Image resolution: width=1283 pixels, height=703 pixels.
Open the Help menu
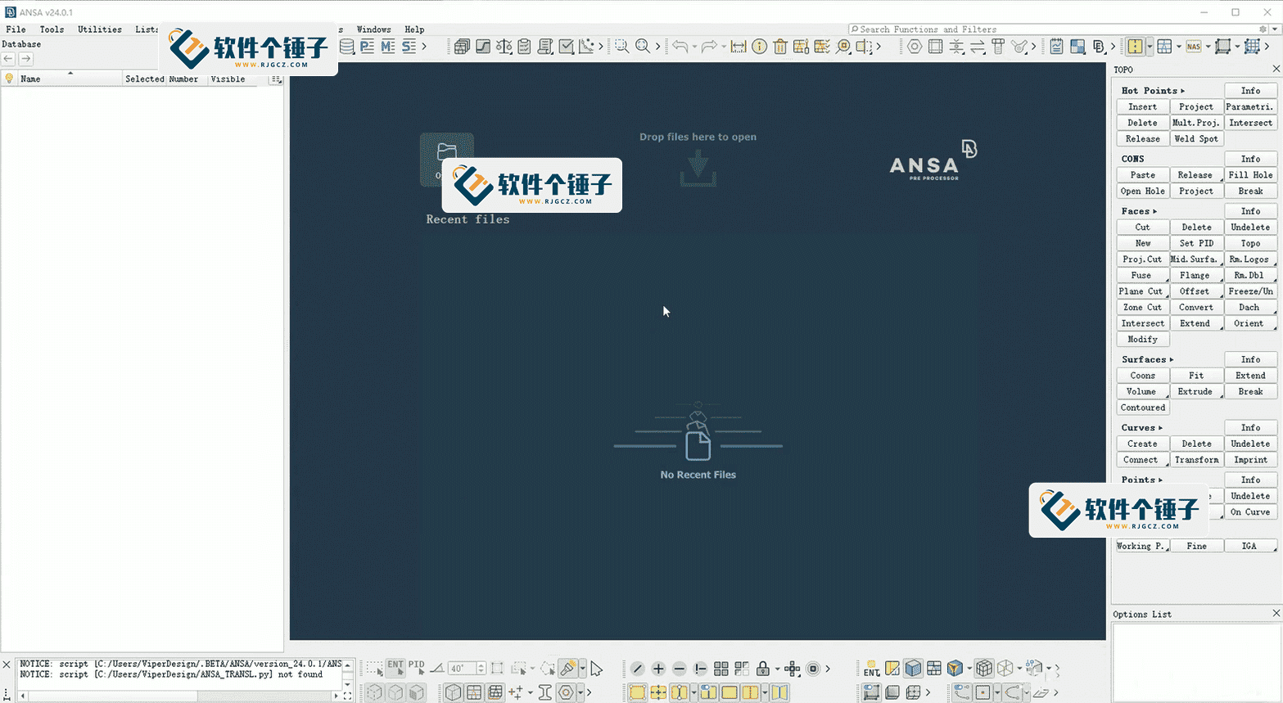pos(414,29)
